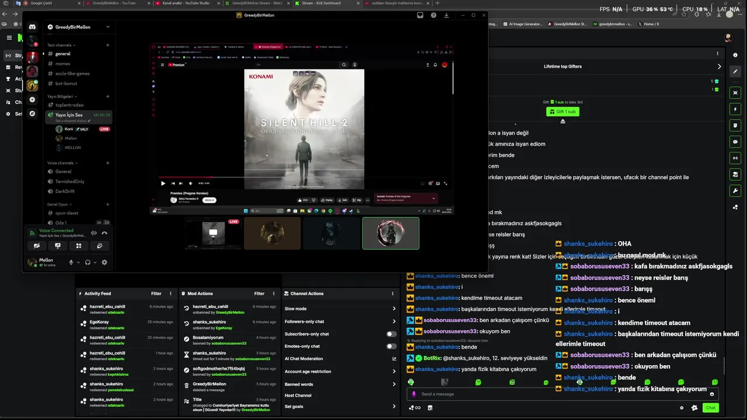Expand Lifetime top Gifters chevron
The image size is (747, 420).
click(x=719, y=66)
